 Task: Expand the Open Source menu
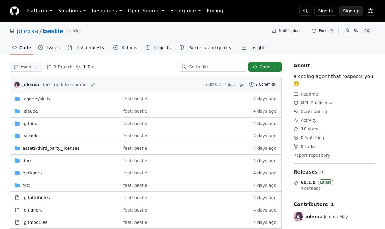146,11
